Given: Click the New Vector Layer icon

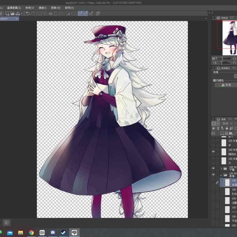Looking at the screenshot, I should 227,133.
